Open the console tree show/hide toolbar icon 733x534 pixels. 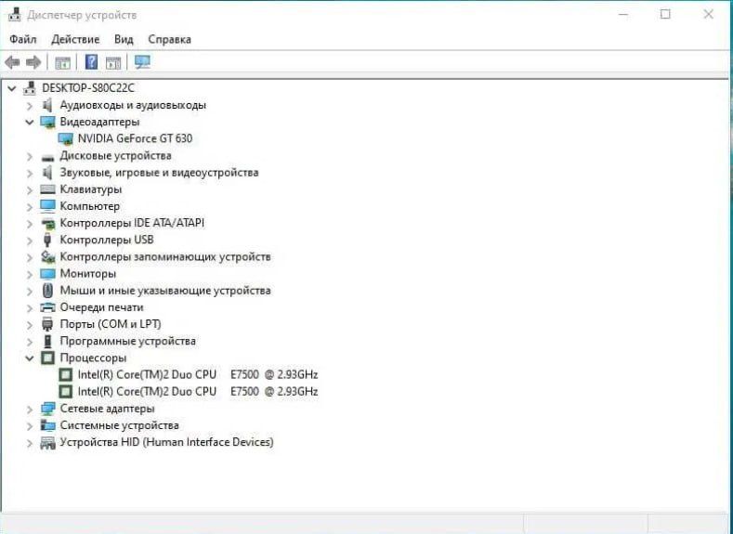point(62,62)
